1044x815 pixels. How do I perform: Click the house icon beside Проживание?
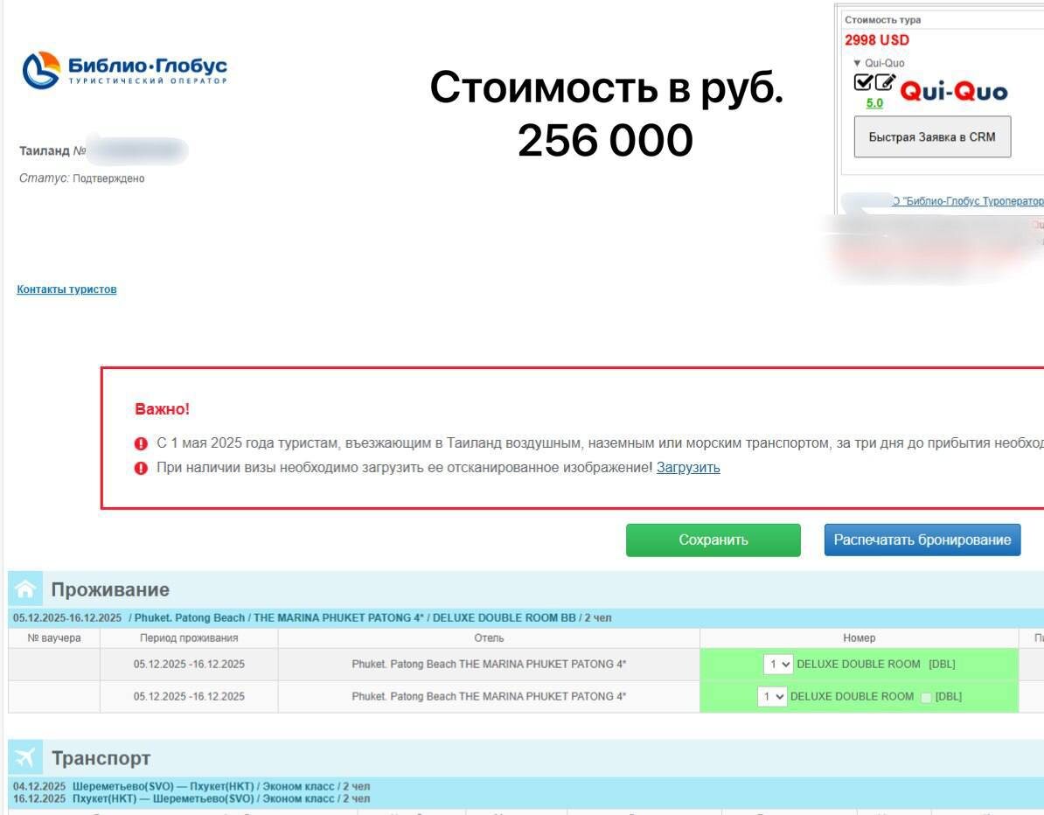(25, 589)
